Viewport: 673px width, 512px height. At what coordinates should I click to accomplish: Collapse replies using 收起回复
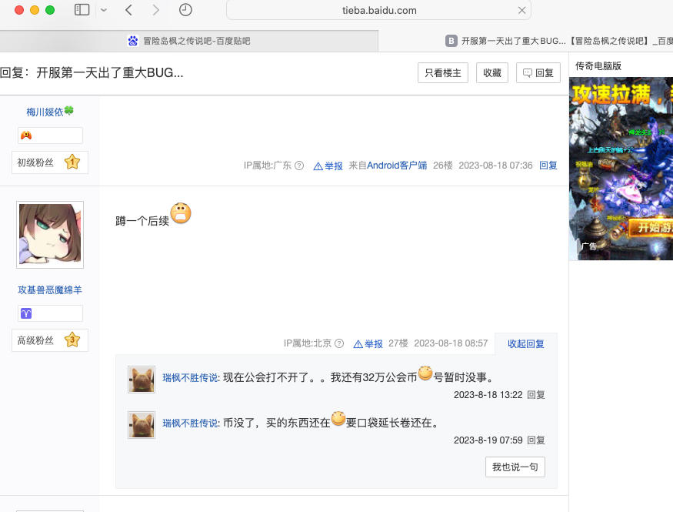[x=526, y=344]
